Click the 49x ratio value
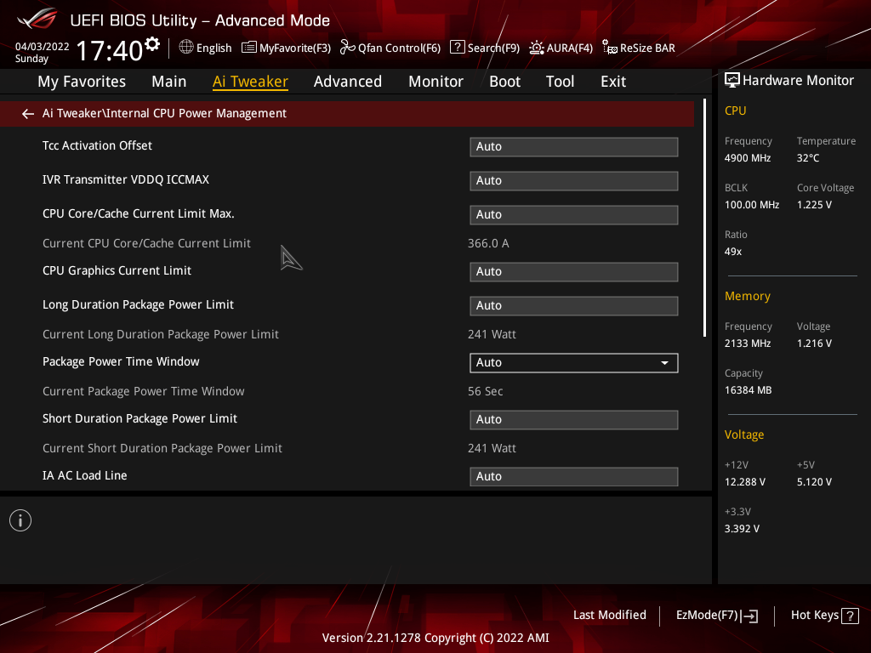 733,252
